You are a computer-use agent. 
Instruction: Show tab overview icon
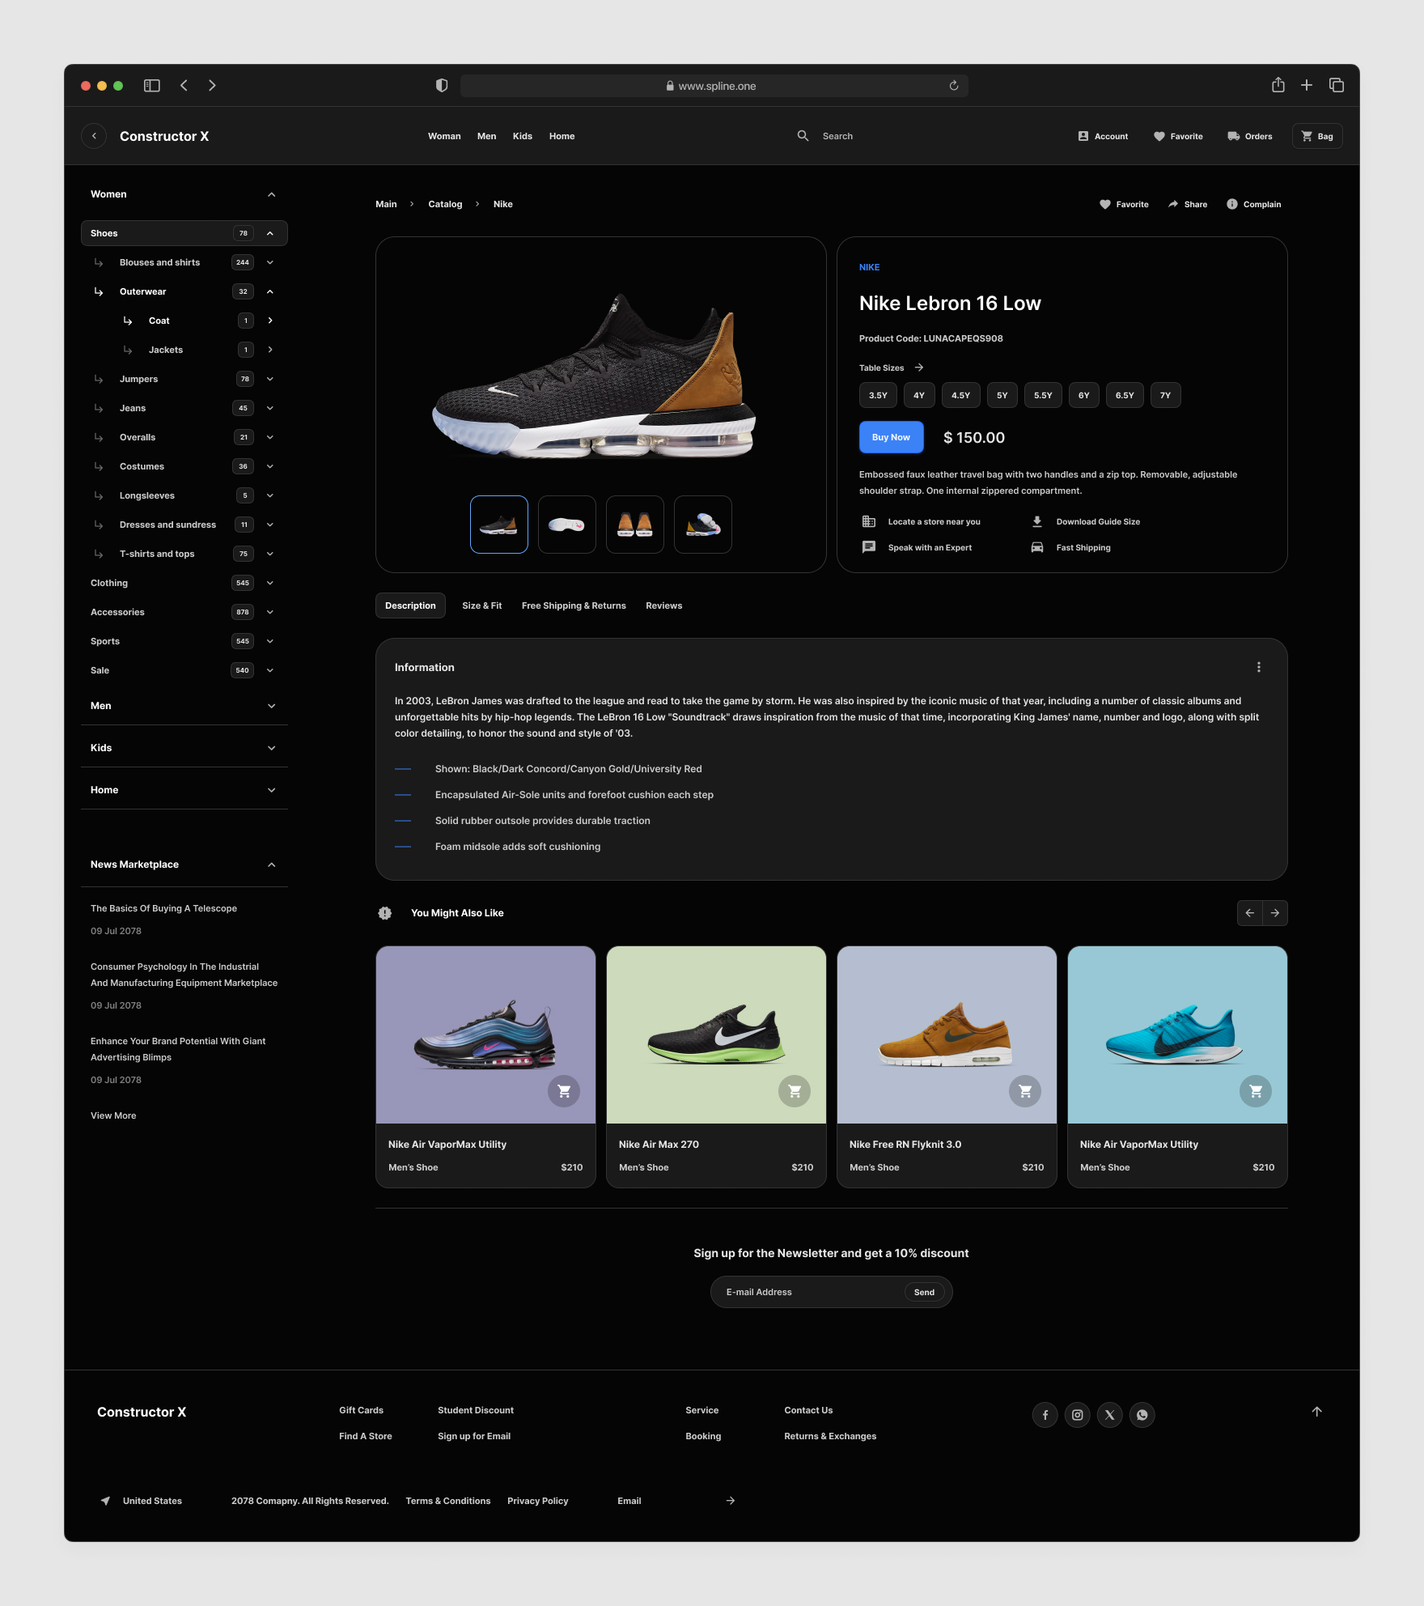tap(1337, 85)
